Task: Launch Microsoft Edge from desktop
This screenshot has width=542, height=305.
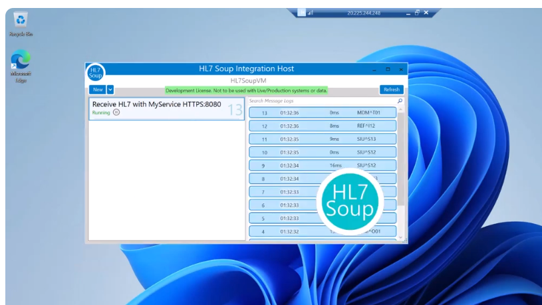Action: [x=21, y=66]
